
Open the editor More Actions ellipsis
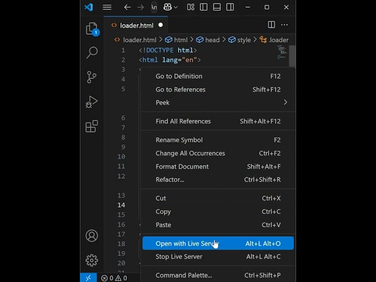pos(284,25)
